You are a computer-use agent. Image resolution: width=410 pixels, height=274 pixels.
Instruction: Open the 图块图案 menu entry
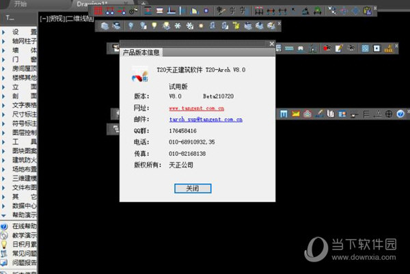[x=24, y=151]
